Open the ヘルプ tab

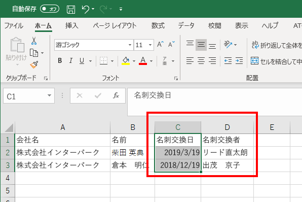click(270, 25)
